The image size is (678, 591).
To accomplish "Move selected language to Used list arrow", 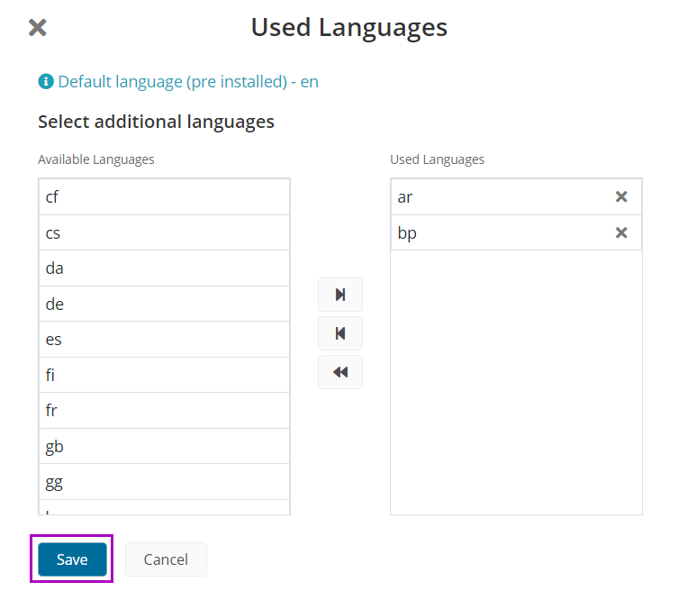I will click(340, 295).
